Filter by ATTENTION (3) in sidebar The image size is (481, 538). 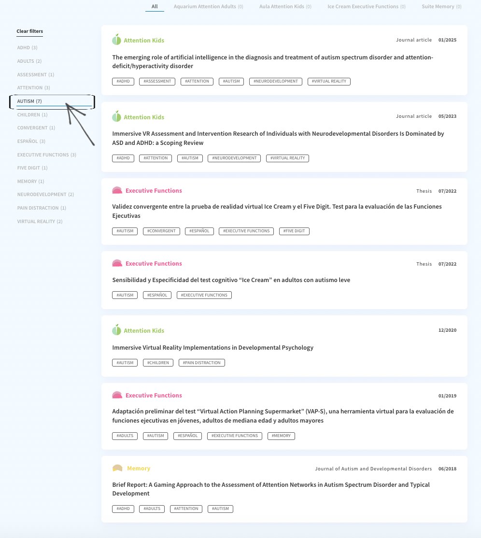34,88
